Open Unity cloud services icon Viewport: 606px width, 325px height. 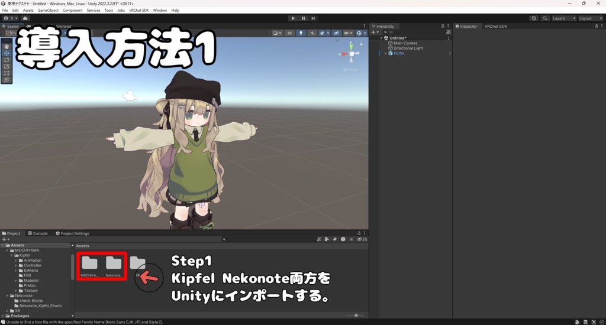click(x=25, y=18)
